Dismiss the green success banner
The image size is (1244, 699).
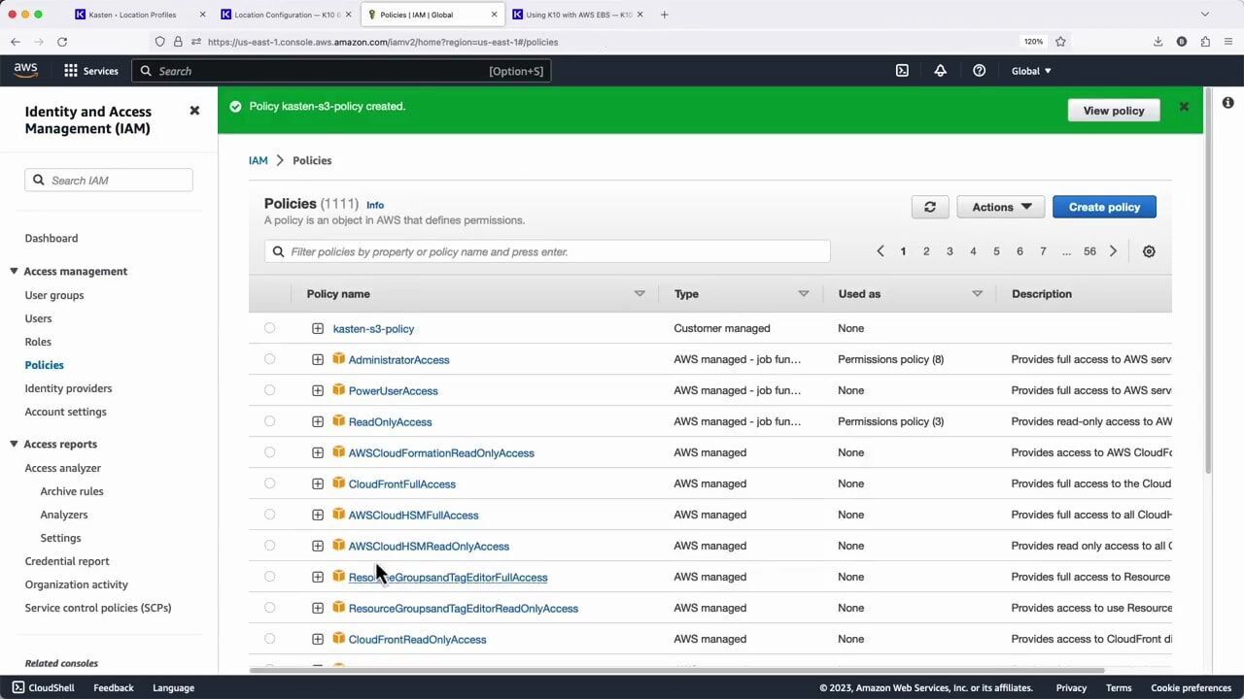point(1184,107)
